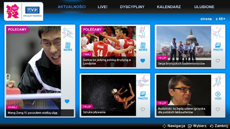
Task: Click headline 'Sztuka pływania'
Action: pos(94,112)
